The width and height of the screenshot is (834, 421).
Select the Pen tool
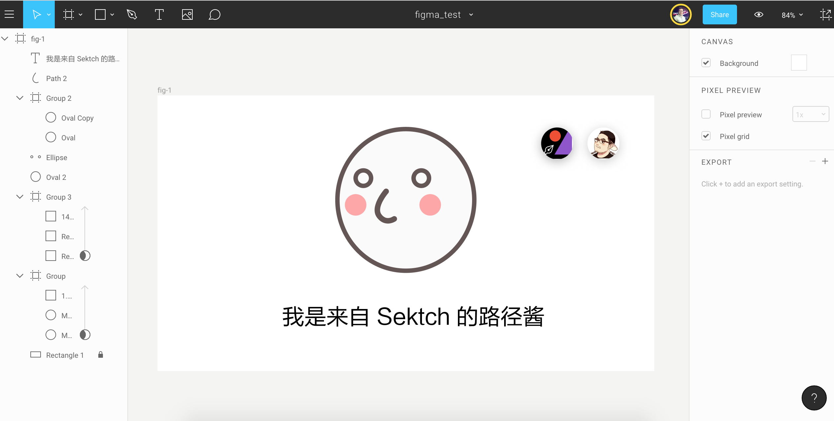[x=132, y=14]
